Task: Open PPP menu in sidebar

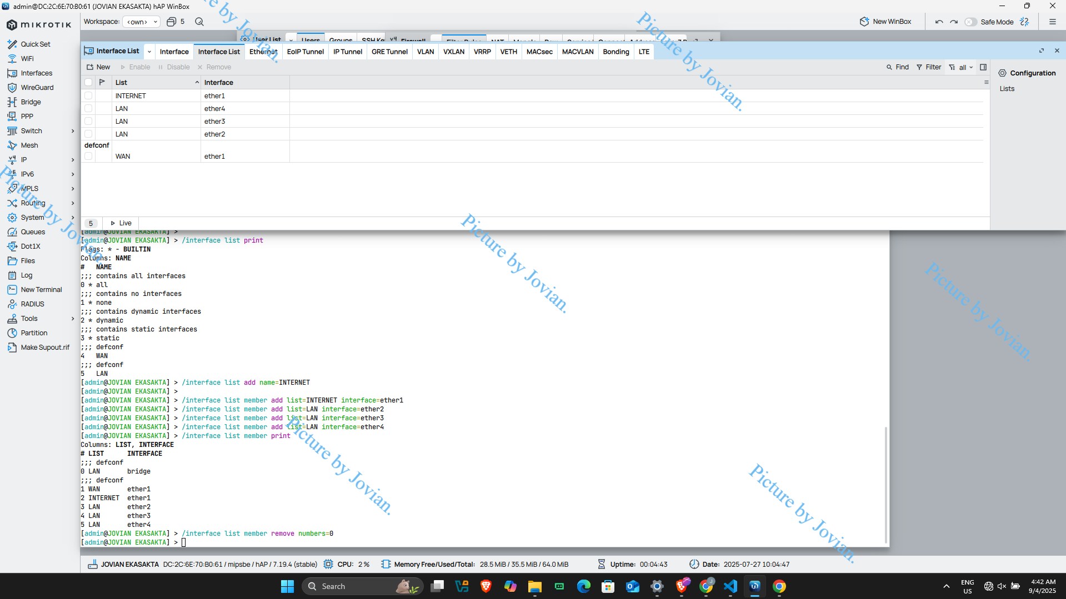Action: coord(27,117)
